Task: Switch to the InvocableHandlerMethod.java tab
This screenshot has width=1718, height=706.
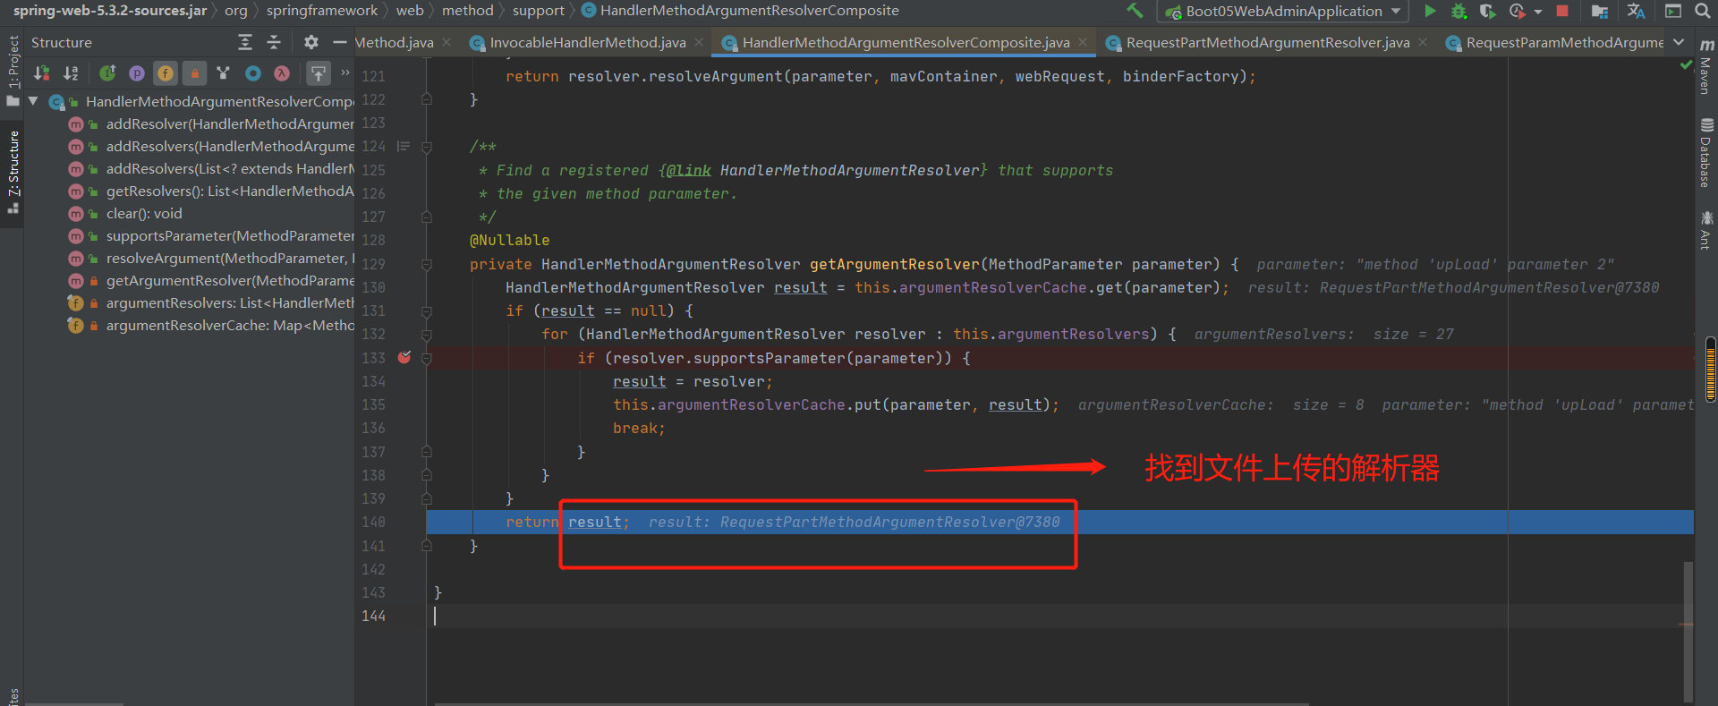Action: (588, 42)
